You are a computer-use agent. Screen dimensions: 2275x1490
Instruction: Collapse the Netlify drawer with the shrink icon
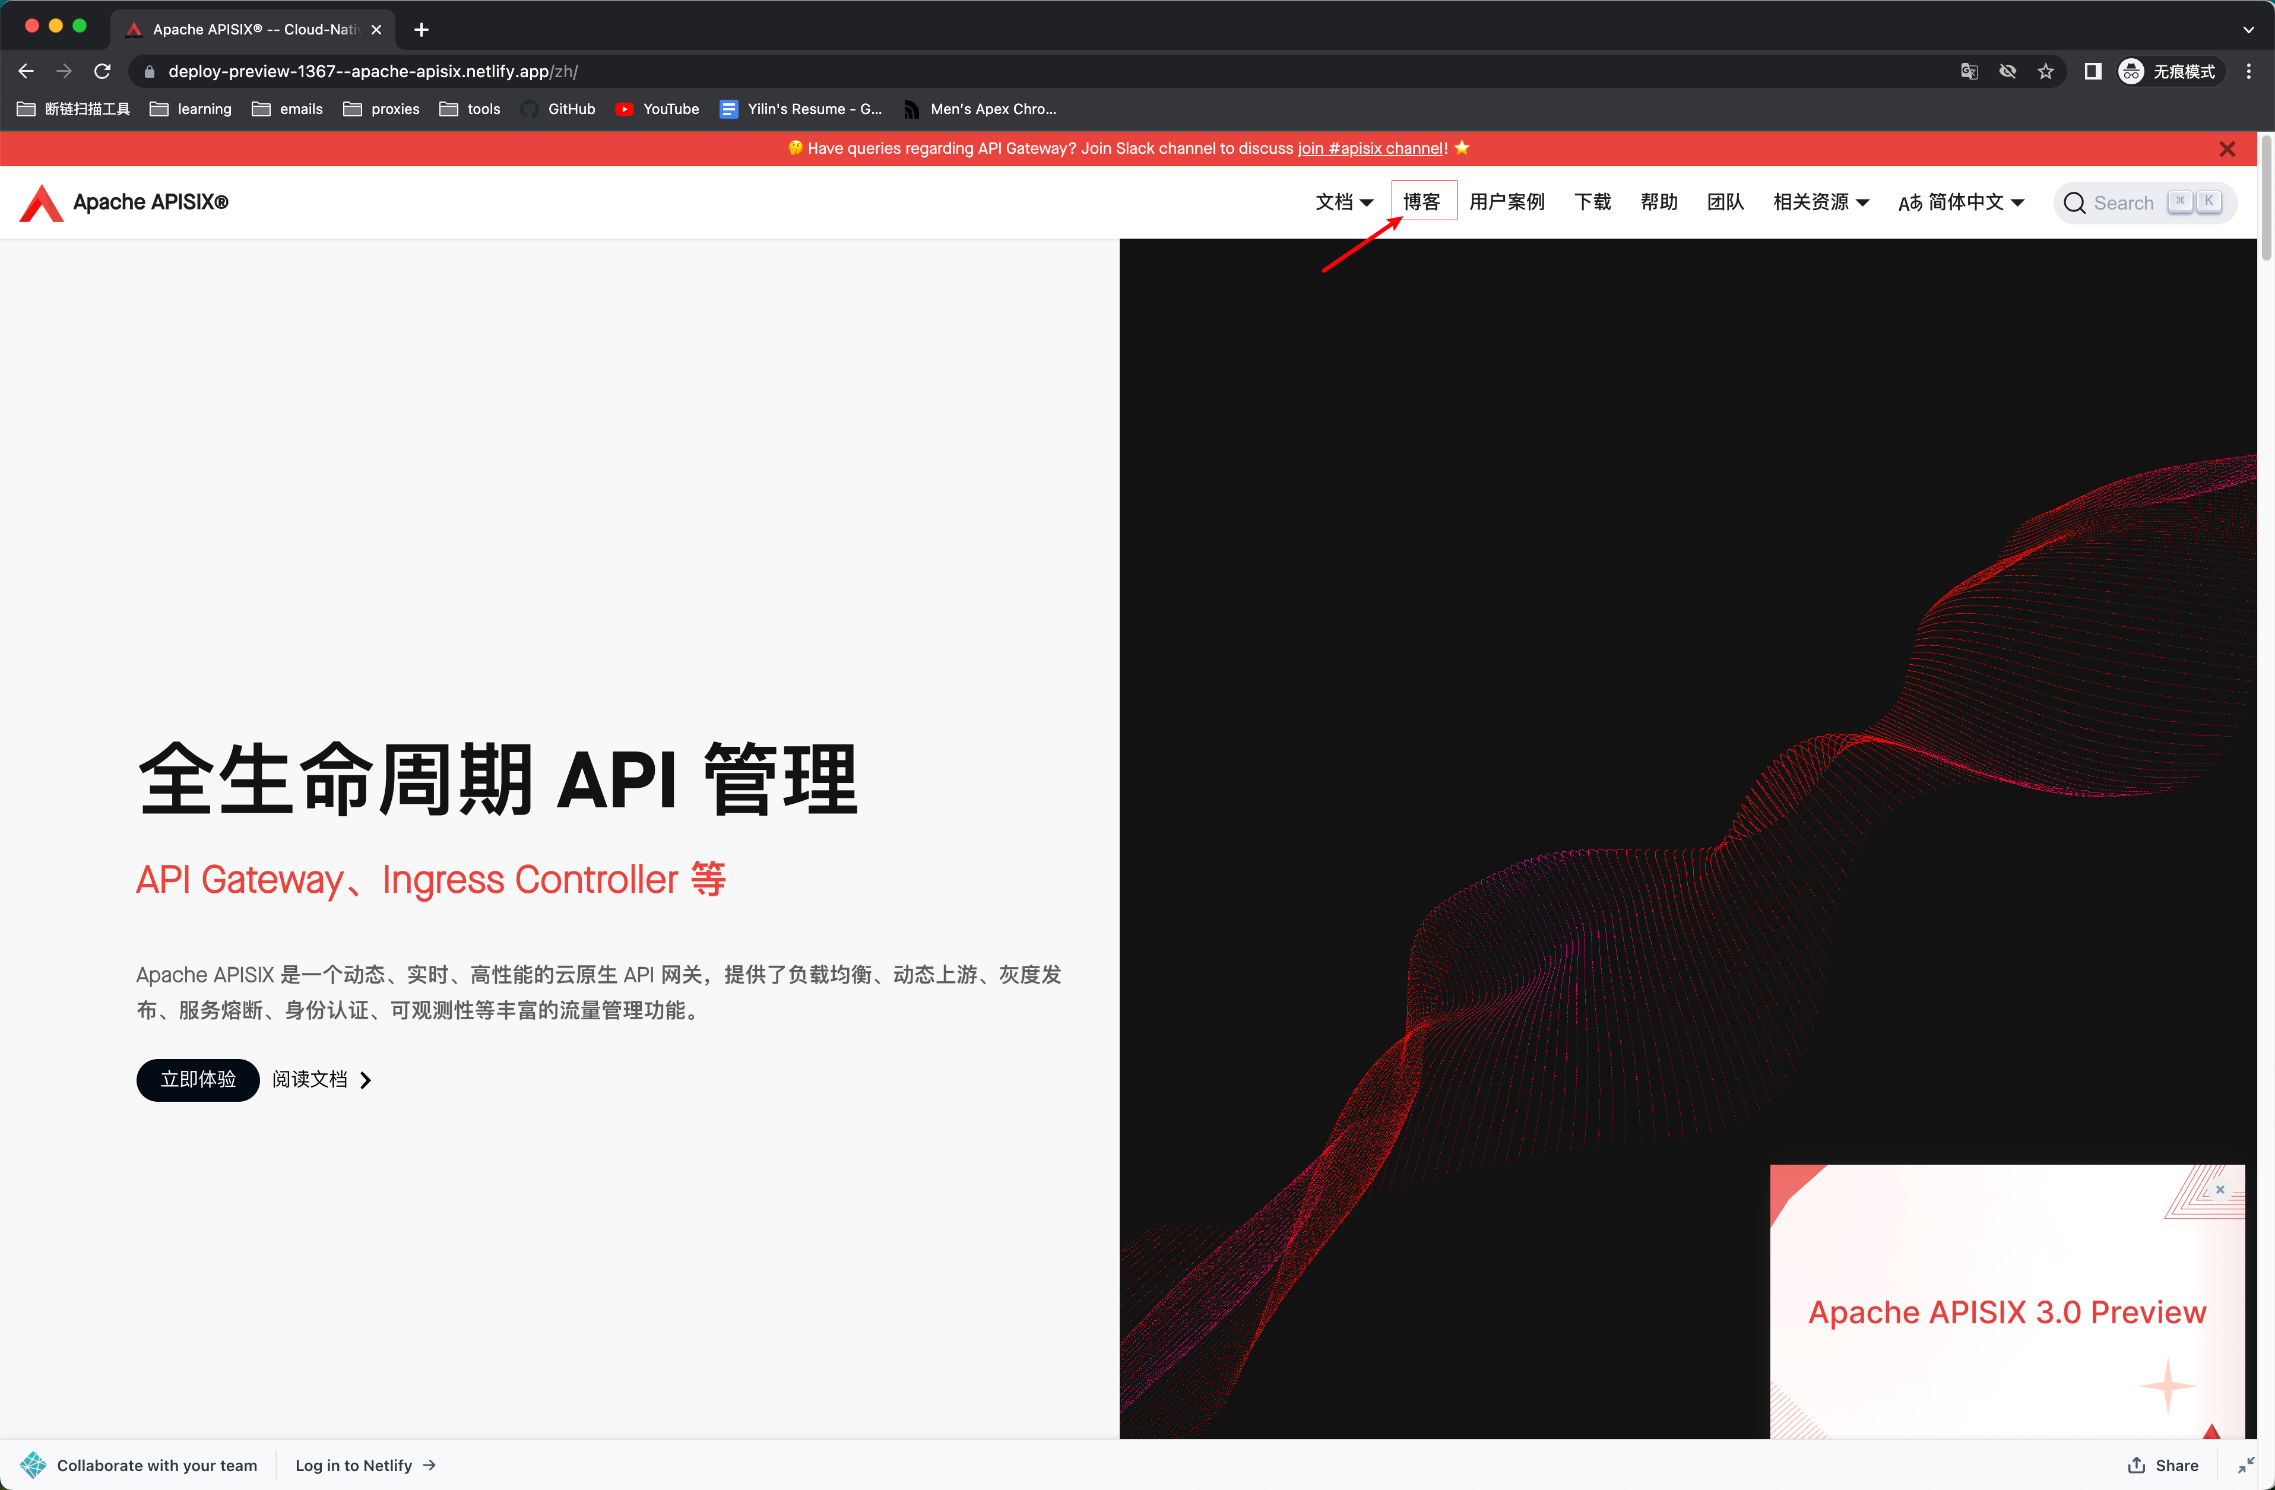click(2245, 1464)
